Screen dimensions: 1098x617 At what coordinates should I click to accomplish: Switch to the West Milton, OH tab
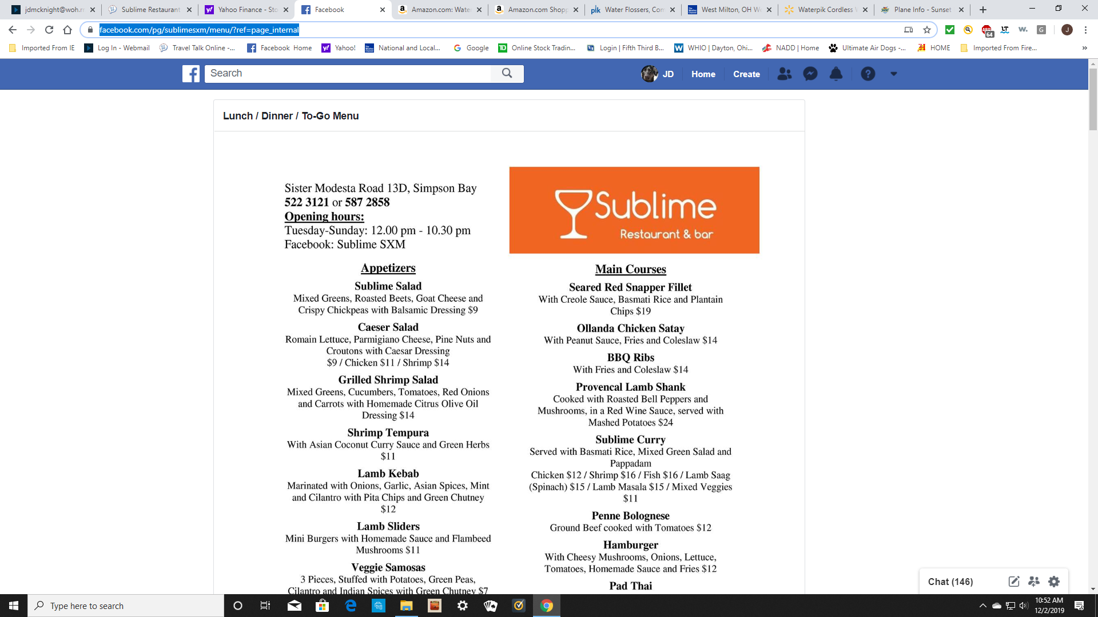click(730, 10)
